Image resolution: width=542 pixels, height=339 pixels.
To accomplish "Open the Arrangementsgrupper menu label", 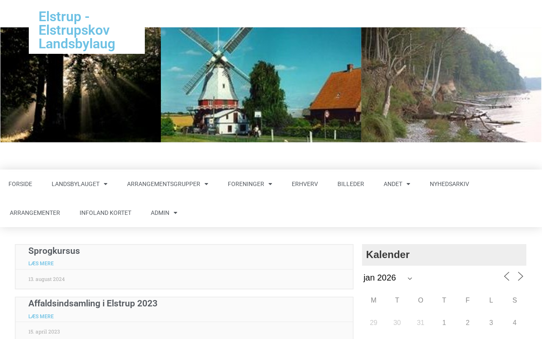I will click(163, 184).
